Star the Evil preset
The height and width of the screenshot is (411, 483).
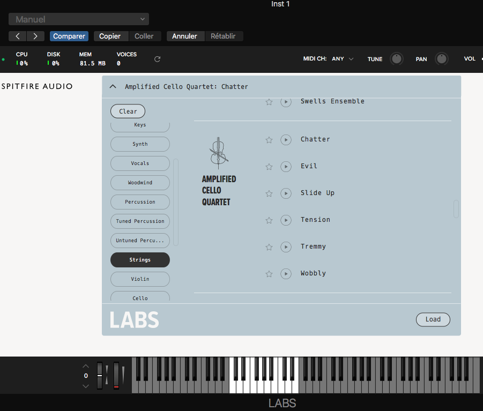tap(269, 166)
